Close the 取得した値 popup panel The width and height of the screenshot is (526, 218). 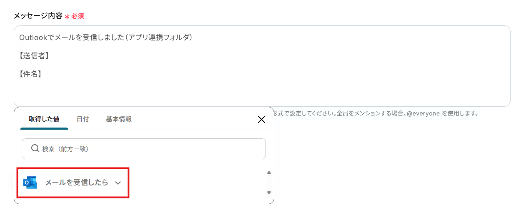261,120
